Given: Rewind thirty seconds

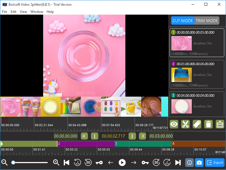Looking at the screenshot, I should point(88,163).
